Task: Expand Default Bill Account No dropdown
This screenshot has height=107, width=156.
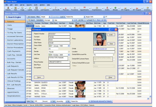Action: 114,55
